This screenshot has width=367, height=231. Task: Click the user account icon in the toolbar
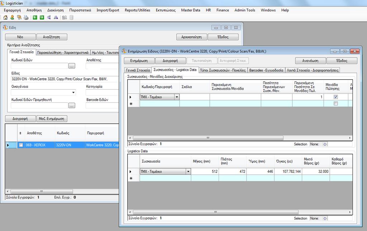[x=12, y=17]
